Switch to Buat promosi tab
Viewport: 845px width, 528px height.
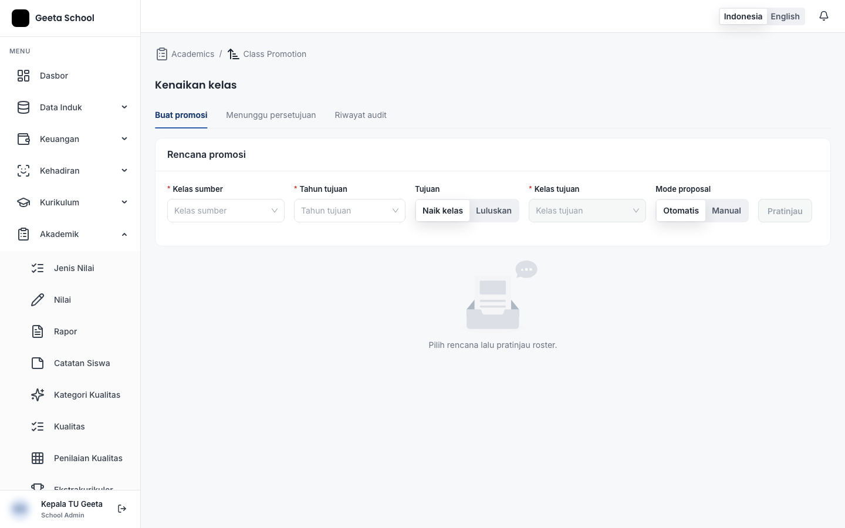coord(181,115)
